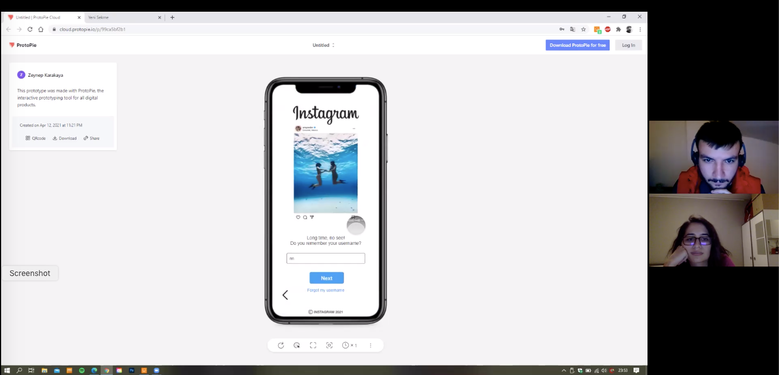
Task: Open the volume control in the tray
Action: pos(604,371)
